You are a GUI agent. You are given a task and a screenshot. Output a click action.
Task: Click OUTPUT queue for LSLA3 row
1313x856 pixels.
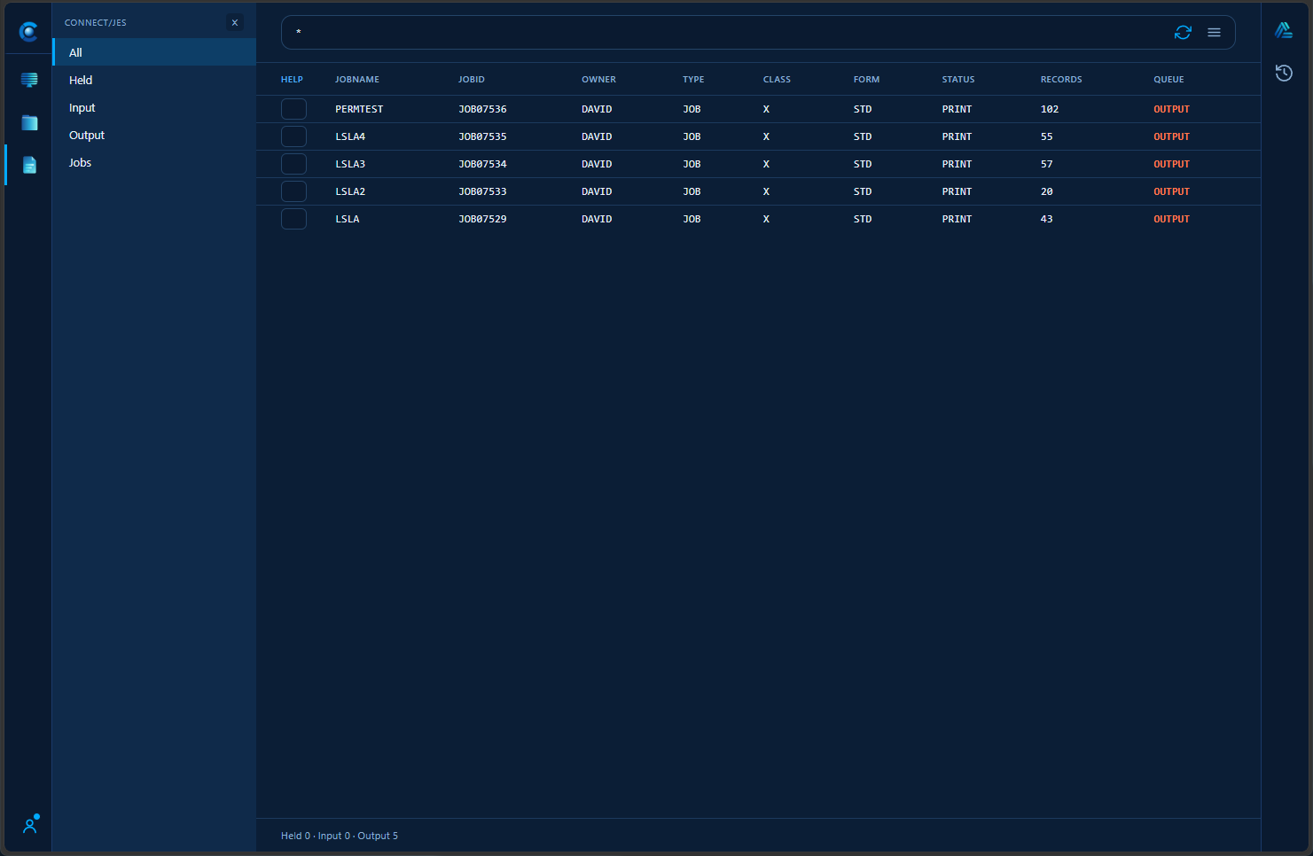coord(1171,164)
